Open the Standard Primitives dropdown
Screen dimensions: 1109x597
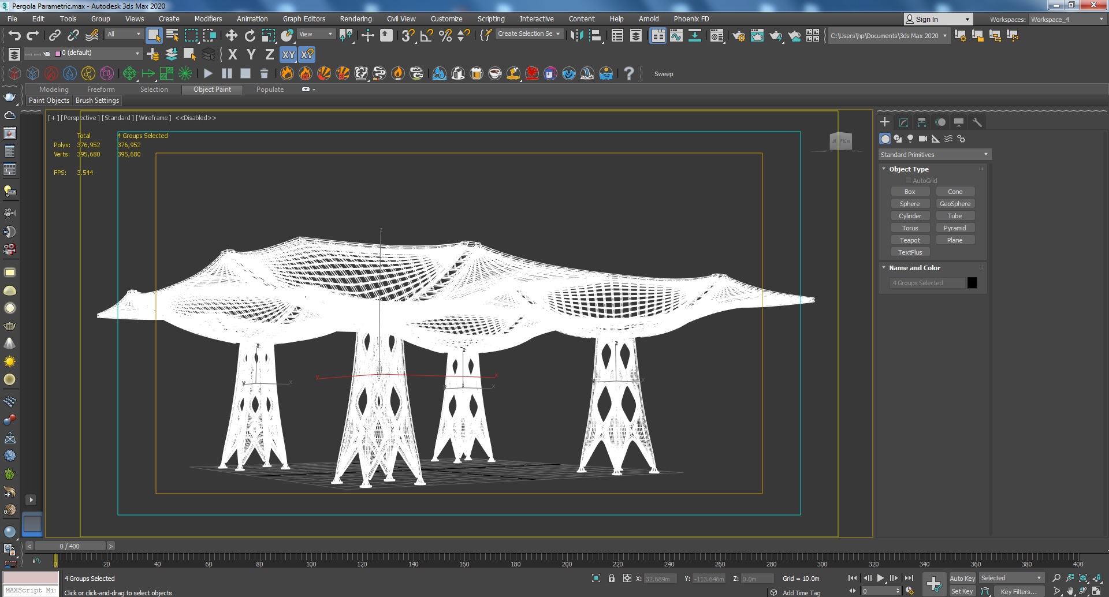pyautogui.click(x=934, y=155)
